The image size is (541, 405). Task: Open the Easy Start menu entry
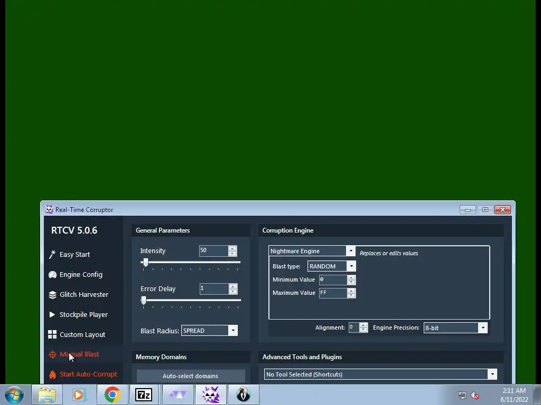74,255
